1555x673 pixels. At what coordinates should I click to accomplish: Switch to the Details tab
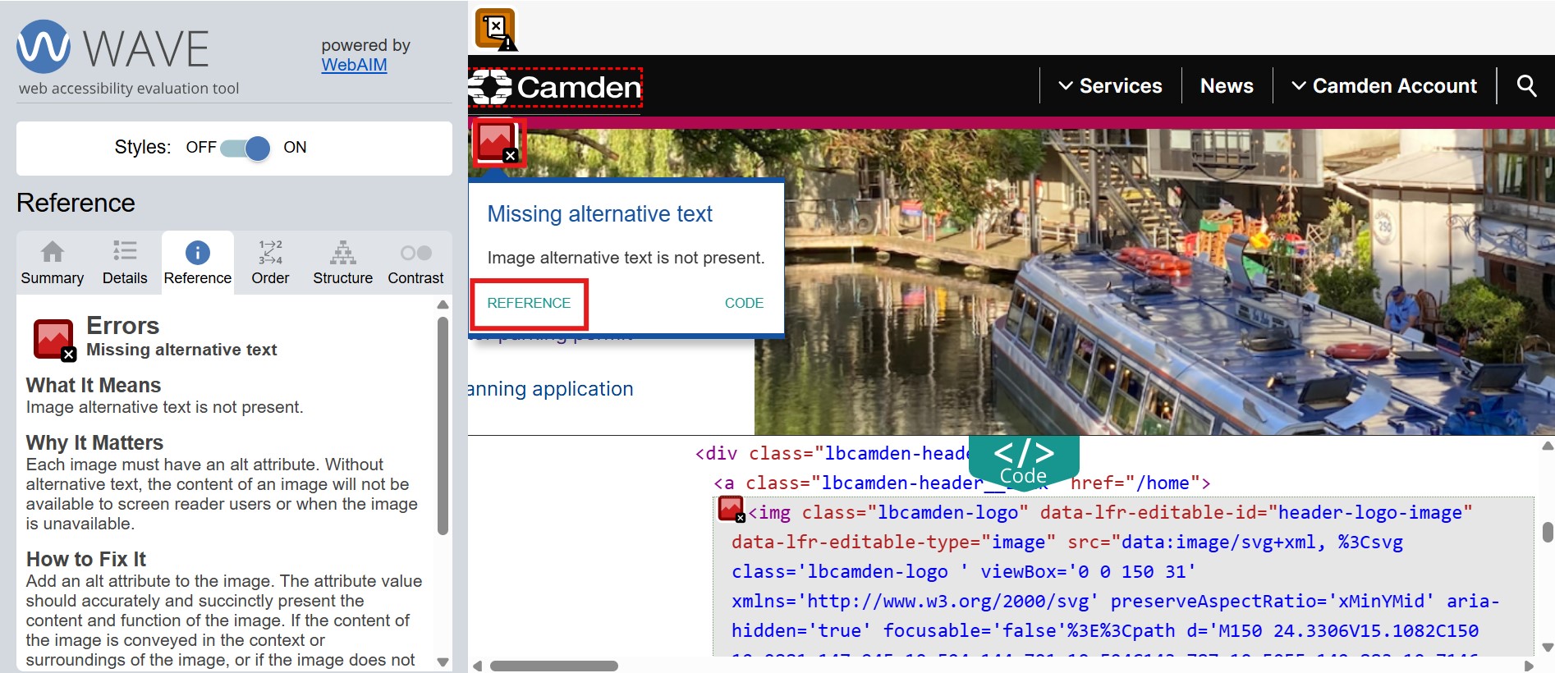click(x=125, y=263)
